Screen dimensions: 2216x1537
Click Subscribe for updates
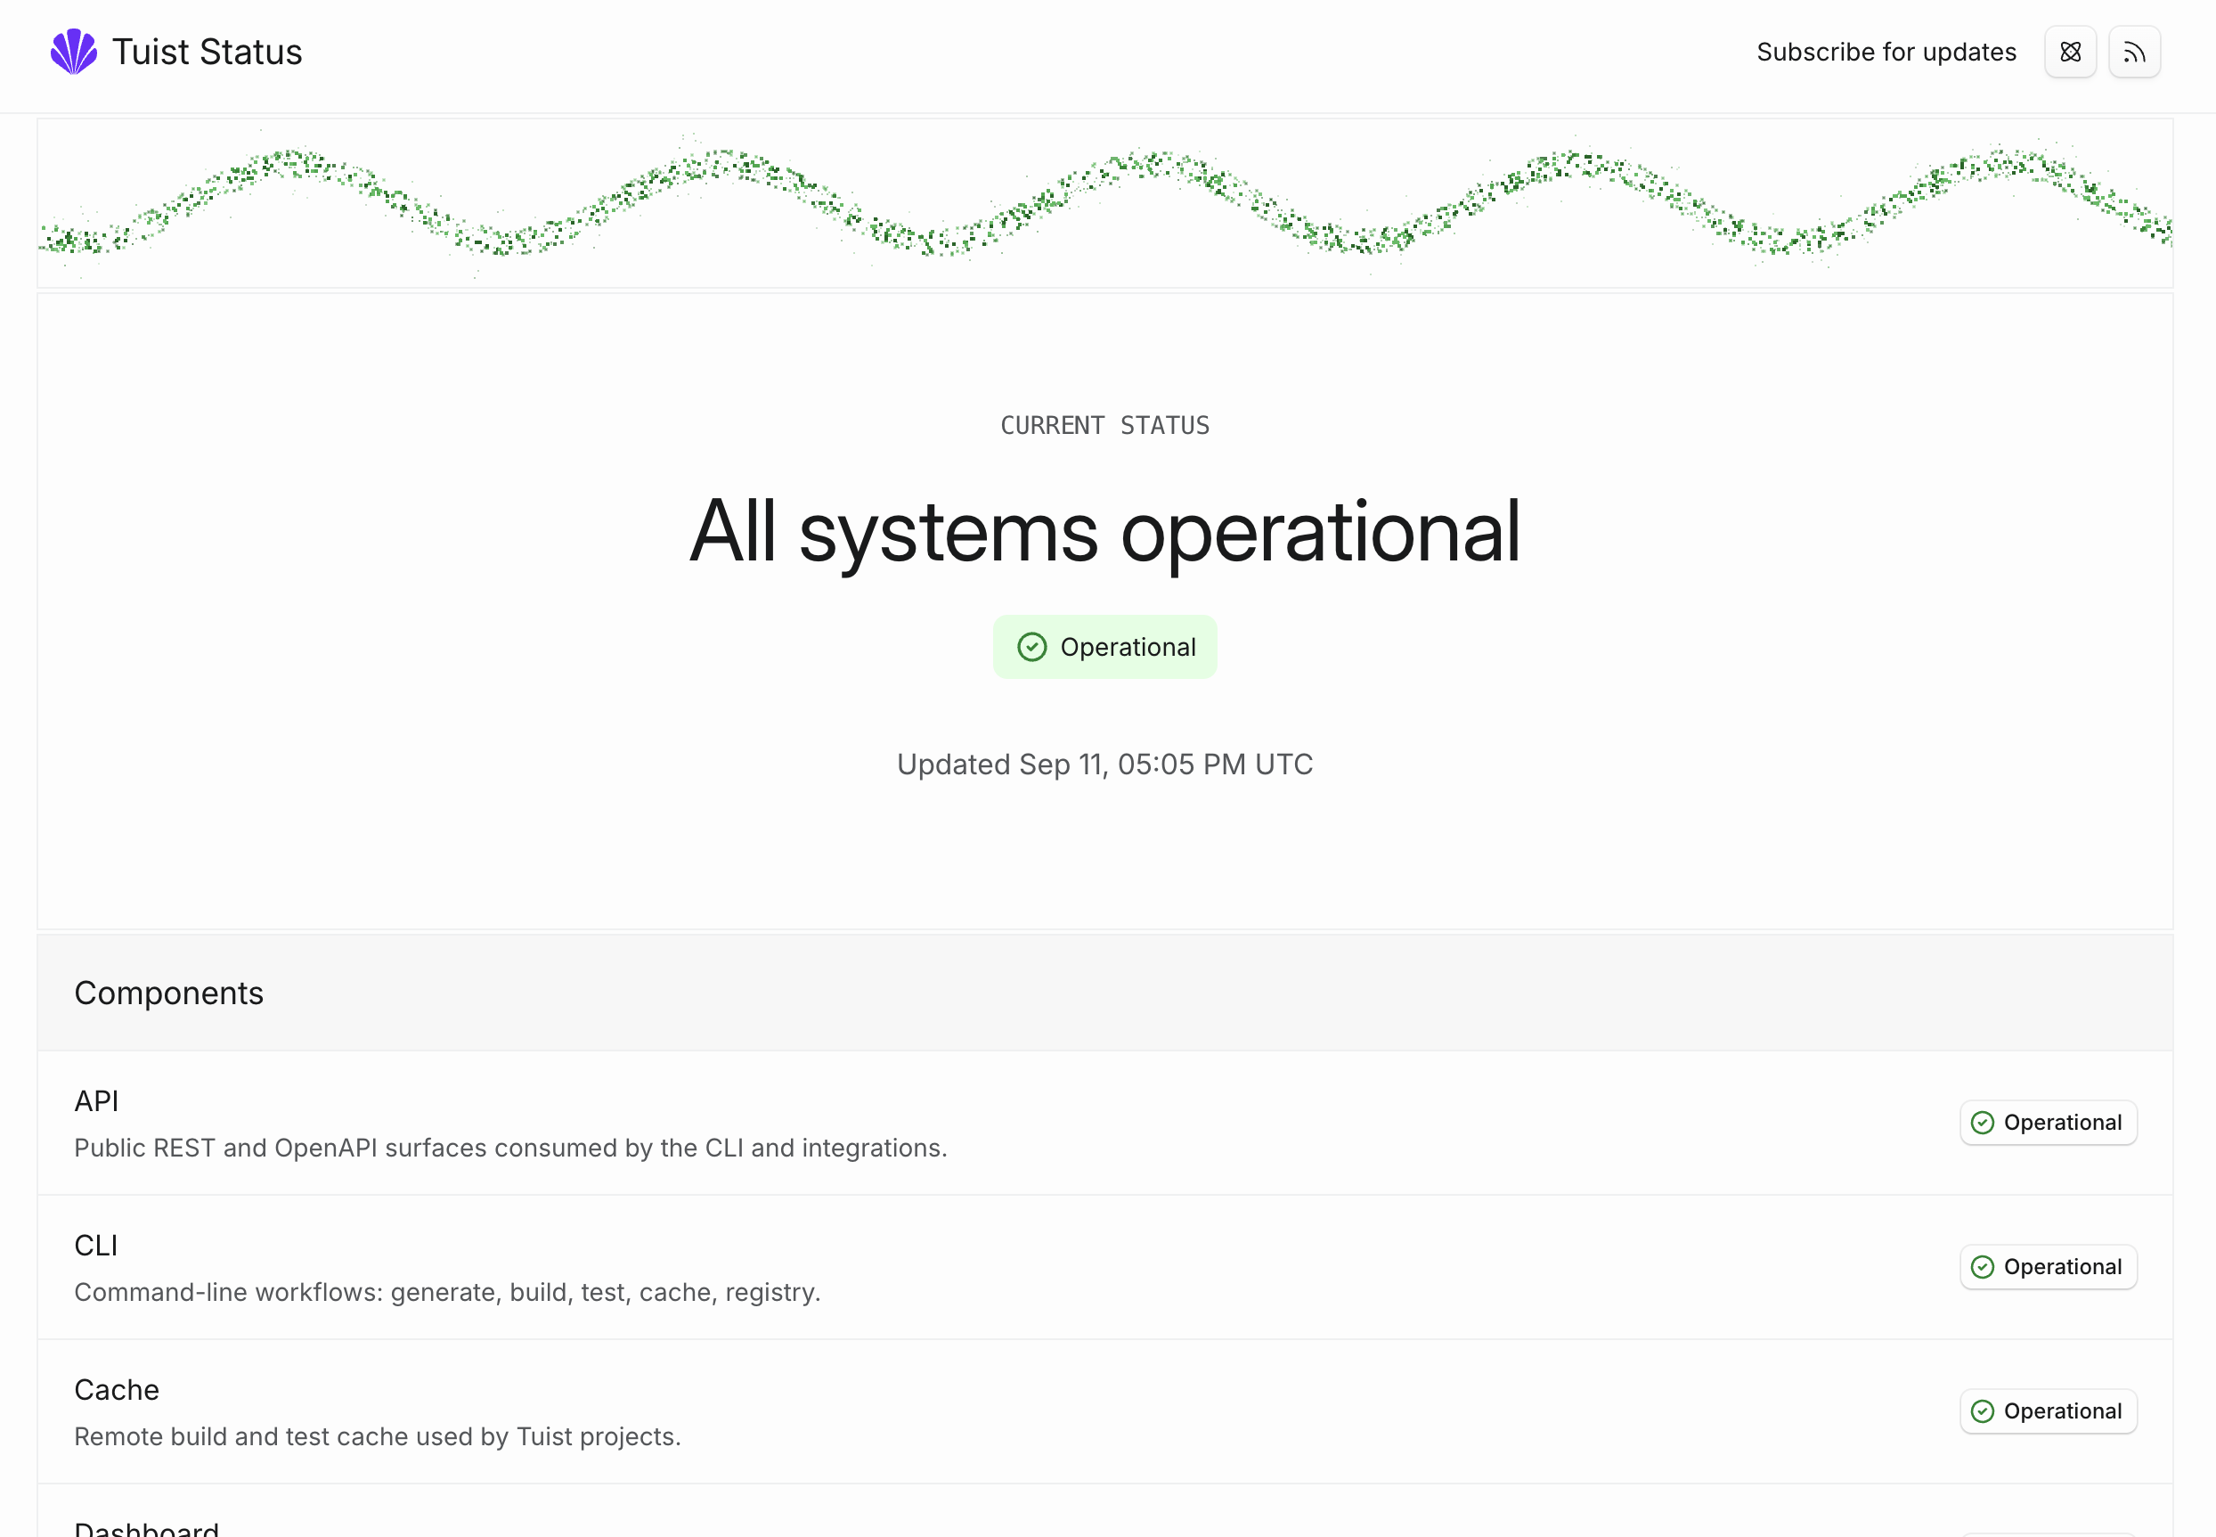tap(1886, 52)
